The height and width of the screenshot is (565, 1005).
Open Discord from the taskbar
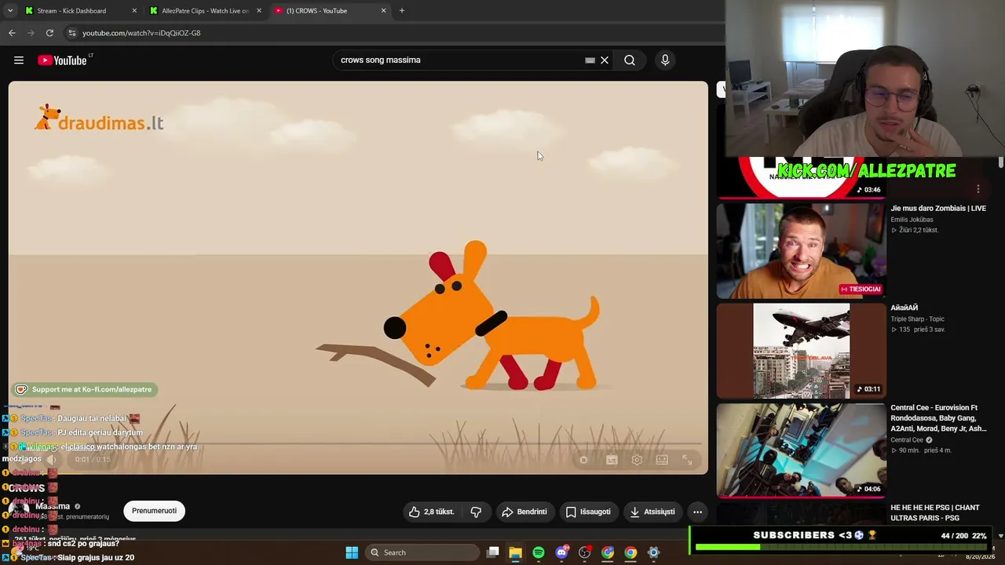point(561,552)
